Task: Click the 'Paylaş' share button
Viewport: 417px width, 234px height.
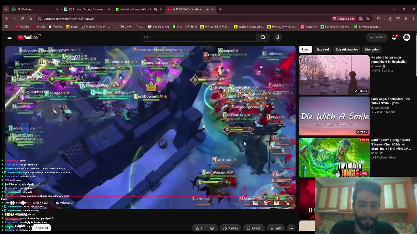Action: (x=230, y=228)
